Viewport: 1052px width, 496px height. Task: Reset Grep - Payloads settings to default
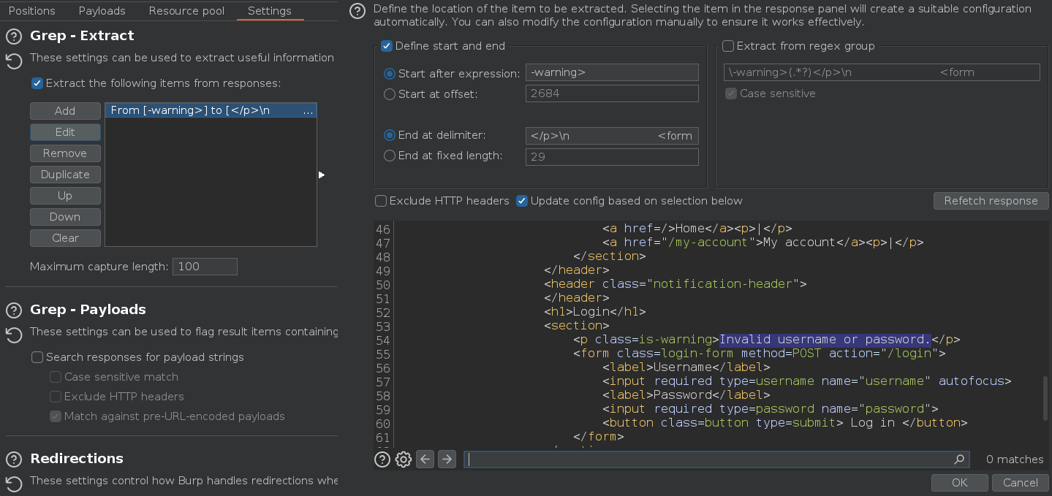click(13, 335)
